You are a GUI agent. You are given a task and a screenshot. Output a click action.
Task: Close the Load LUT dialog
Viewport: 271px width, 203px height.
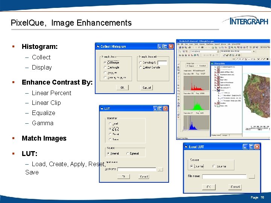tap(257, 147)
